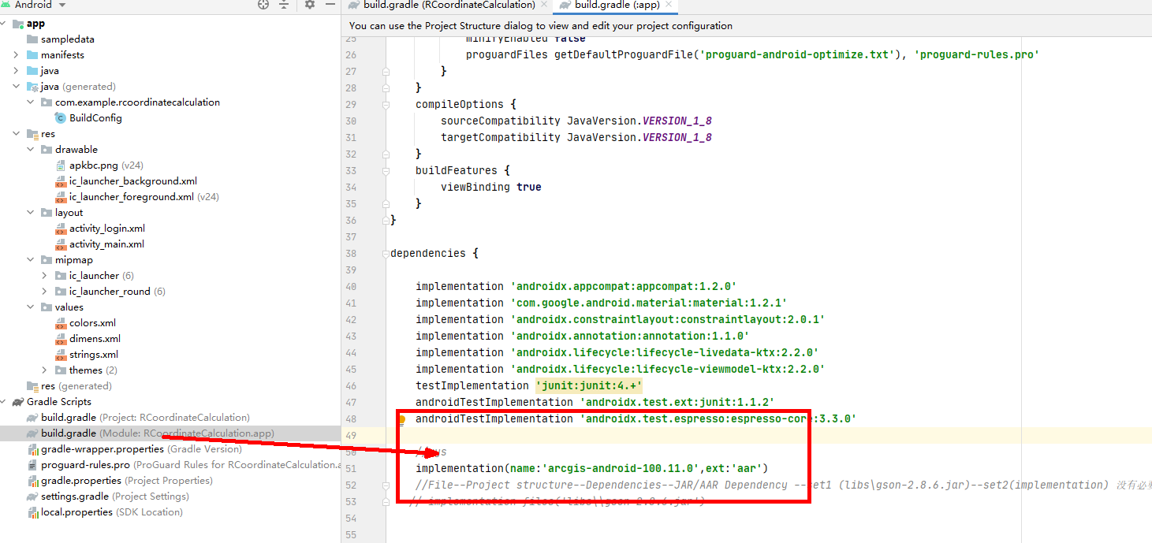The width and height of the screenshot is (1152, 543).
Task: Click the activity_login.xml layout file icon
Action: click(x=61, y=229)
